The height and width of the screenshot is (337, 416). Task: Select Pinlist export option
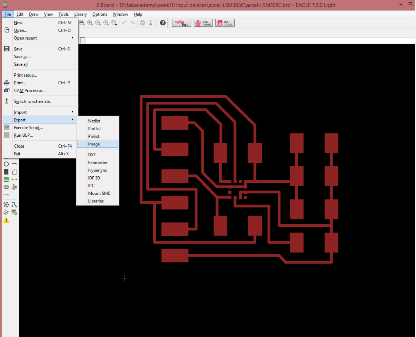coord(98,136)
